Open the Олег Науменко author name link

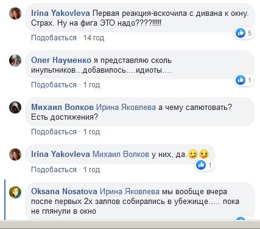coord(61,60)
